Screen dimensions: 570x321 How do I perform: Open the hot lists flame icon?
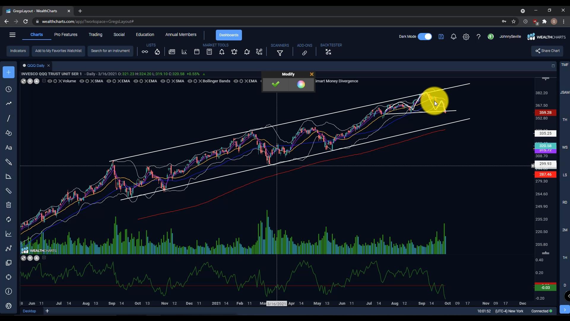pos(157,52)
